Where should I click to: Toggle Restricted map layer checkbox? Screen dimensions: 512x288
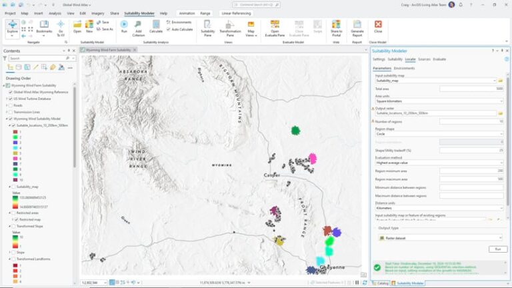point(16,220)
